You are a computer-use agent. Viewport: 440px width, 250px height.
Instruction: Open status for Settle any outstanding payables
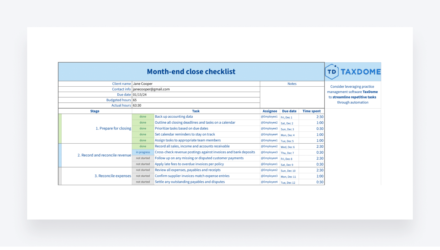tap(143, 182)
